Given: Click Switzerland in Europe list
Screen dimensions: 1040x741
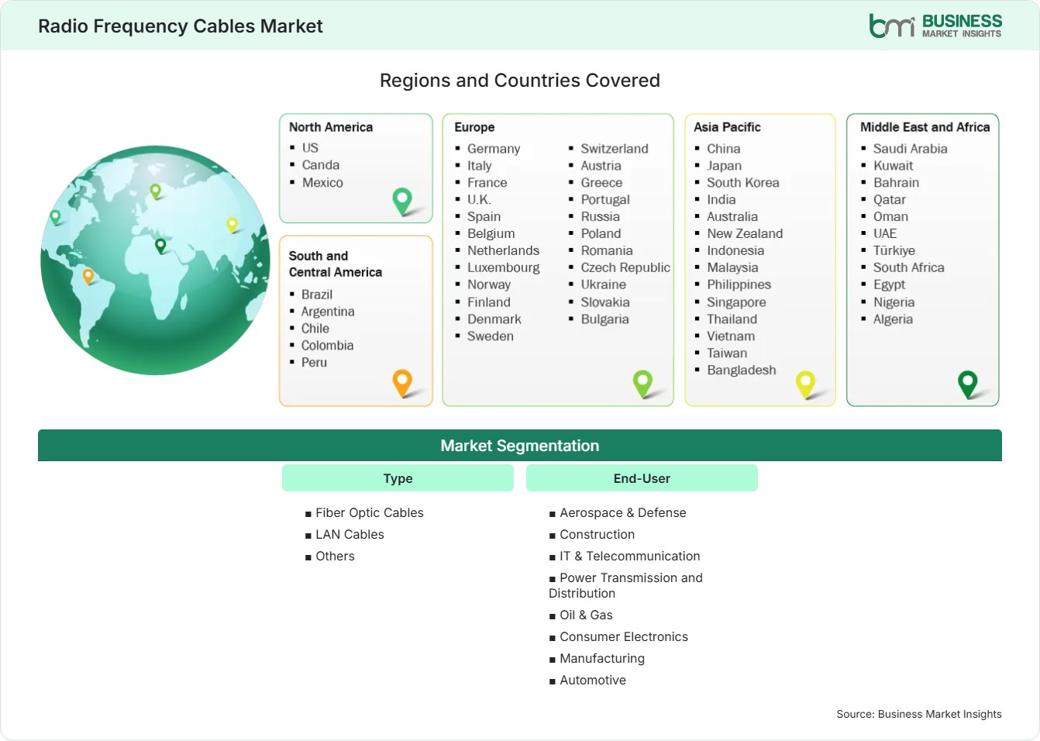Looking at the screenshot, I should coord(615,149).
